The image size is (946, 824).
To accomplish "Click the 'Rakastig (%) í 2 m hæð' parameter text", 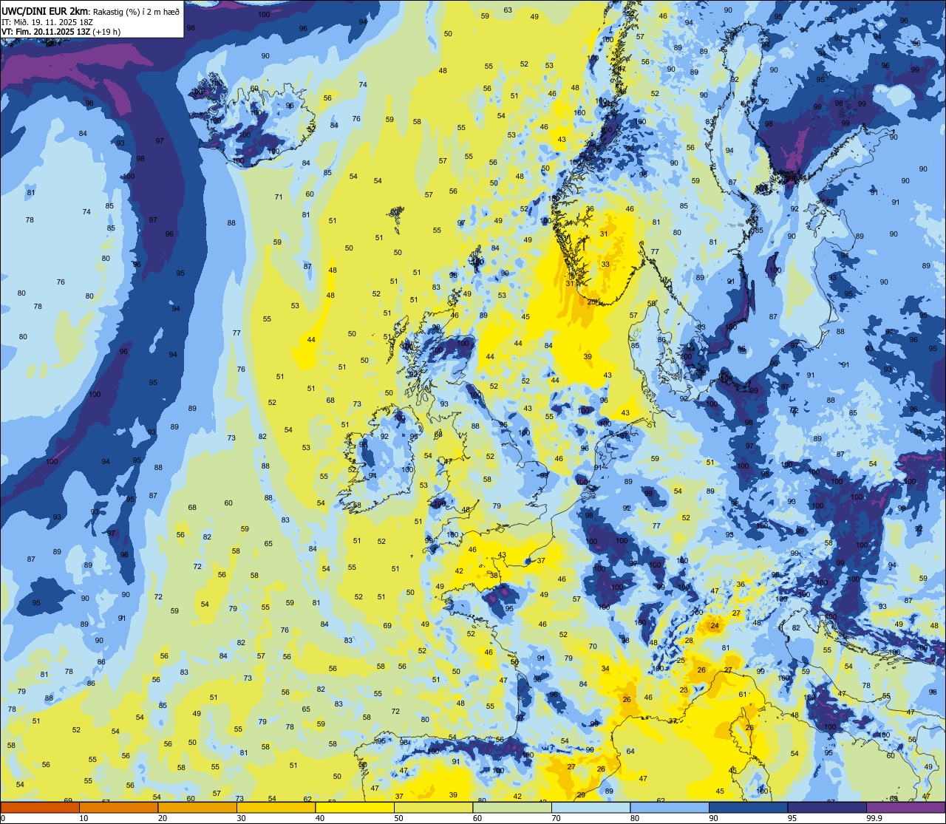I will (135, 11).
